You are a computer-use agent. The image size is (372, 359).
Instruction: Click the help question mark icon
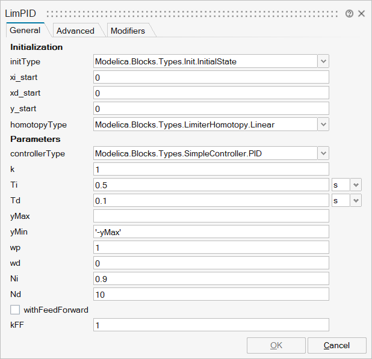349,14
